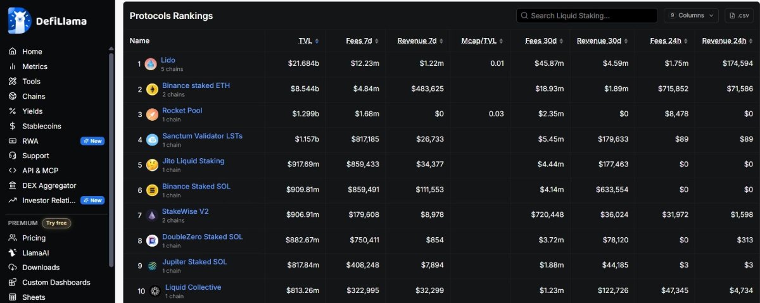Open the Columns dropdown

691,15
